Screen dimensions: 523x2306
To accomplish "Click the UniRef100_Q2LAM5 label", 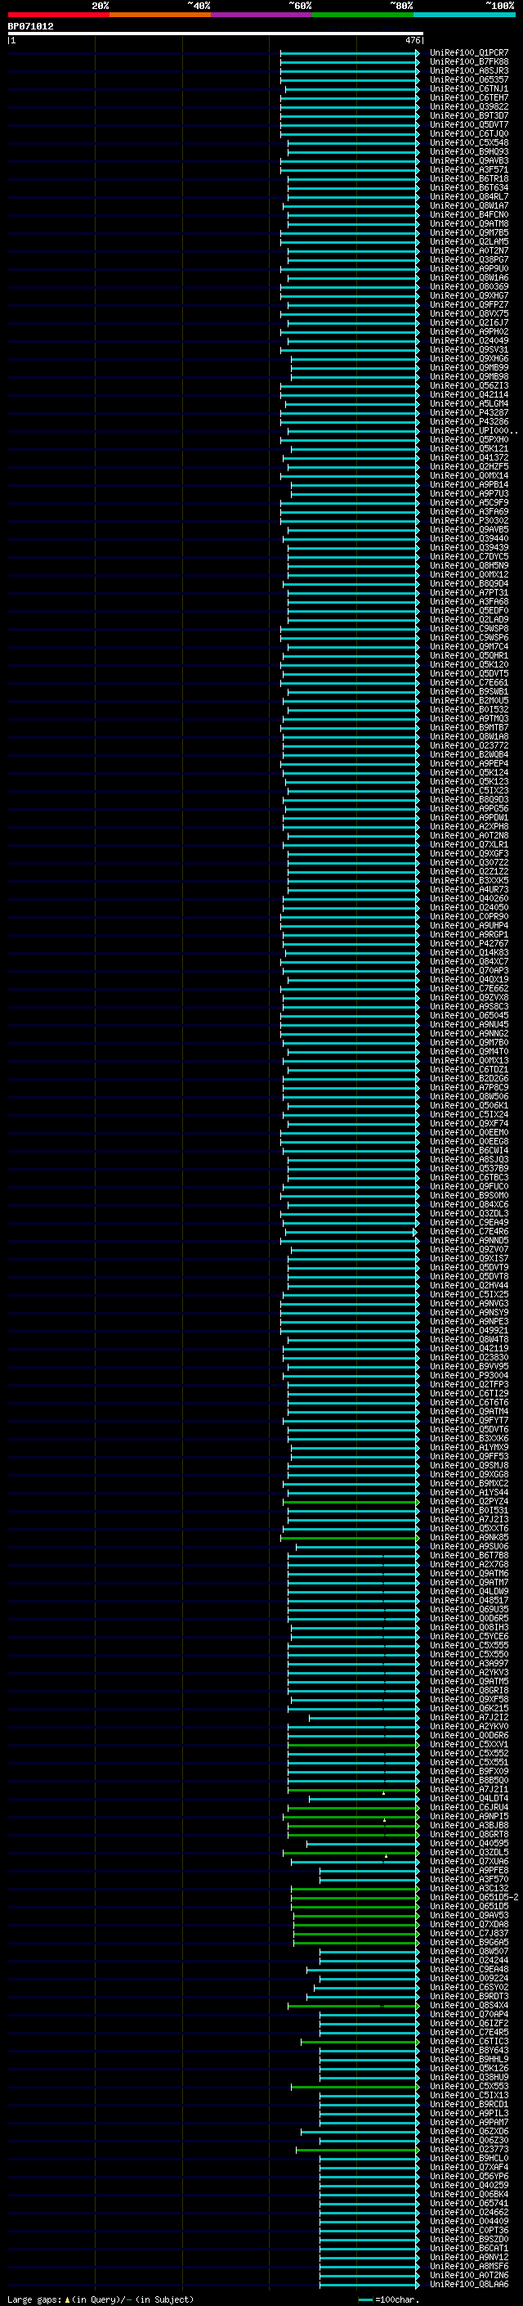I will pos(468,241).
